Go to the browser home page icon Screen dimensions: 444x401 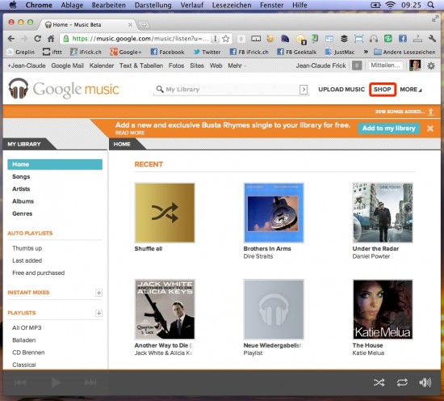click(51, 39)
